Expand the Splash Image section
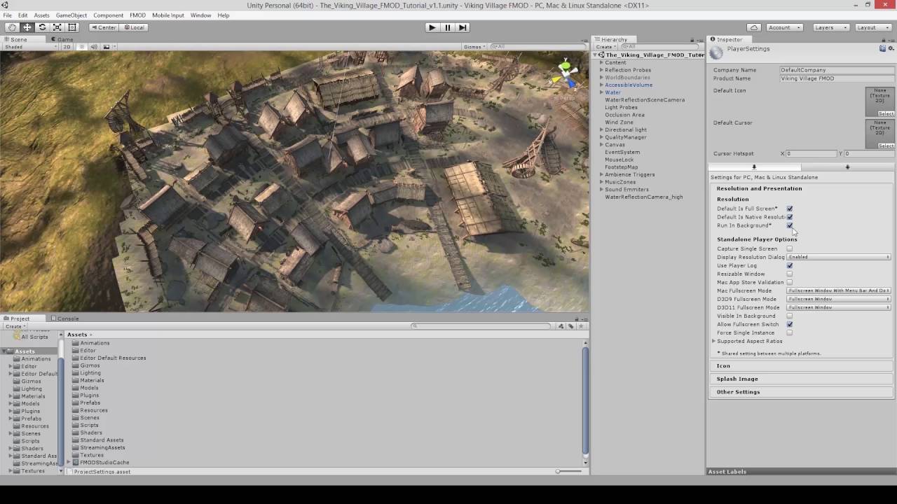 pyautogui.click(x=800, y=379)
